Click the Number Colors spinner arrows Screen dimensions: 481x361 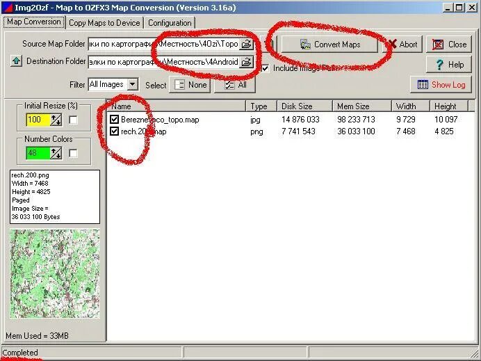click(x=56, y=153)
